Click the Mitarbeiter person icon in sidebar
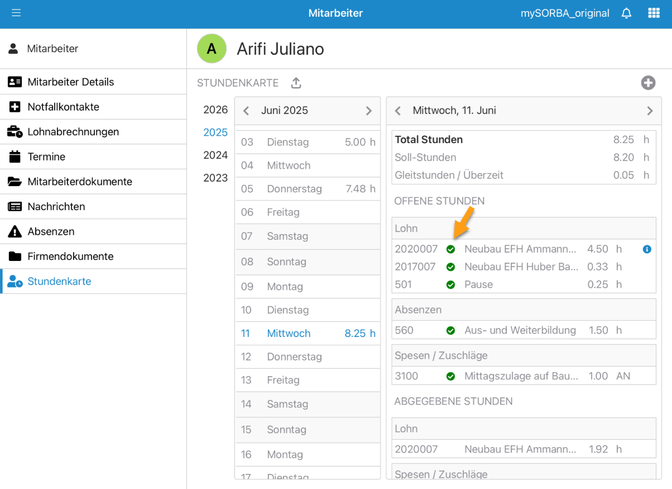 (x=13, y=49)
